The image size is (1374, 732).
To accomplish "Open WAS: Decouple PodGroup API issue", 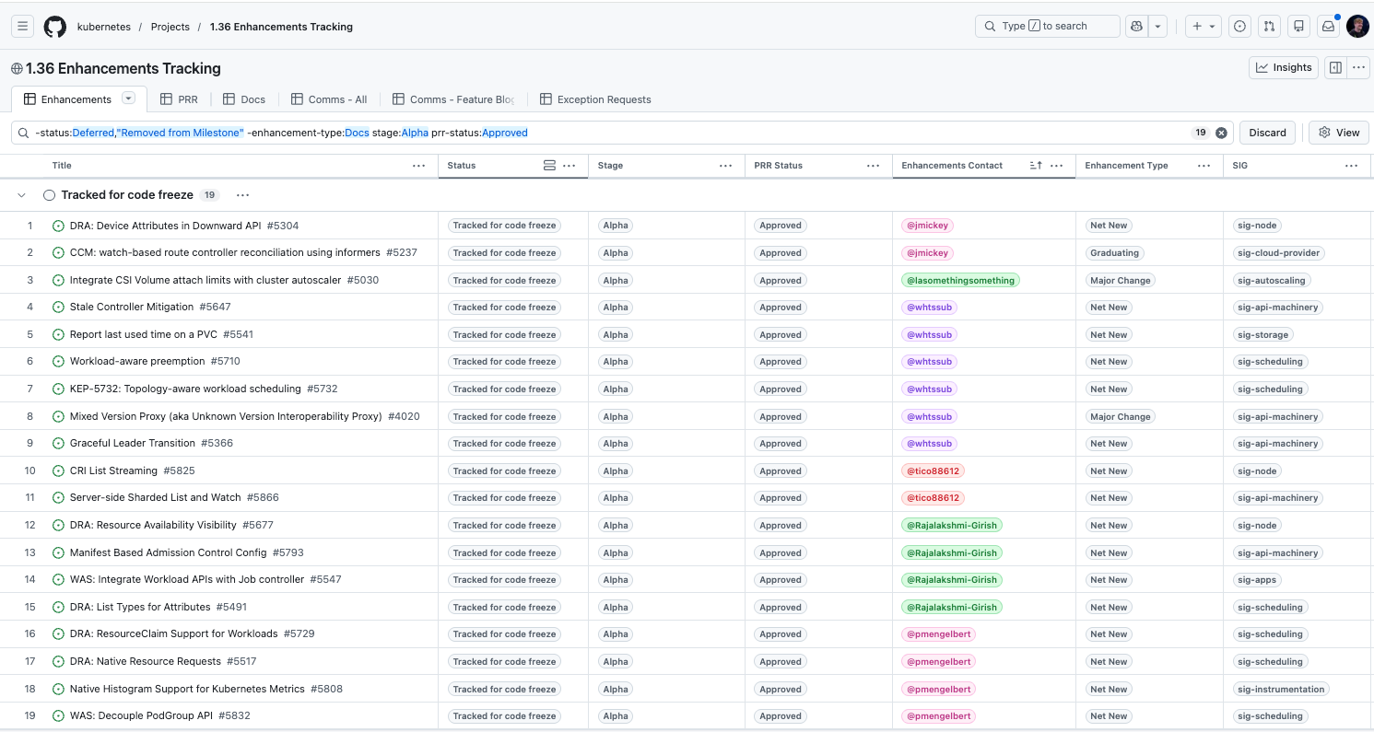I will [141, 716].
